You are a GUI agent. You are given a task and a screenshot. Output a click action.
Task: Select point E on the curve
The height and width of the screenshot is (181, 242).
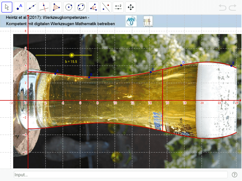click(231, 66)
